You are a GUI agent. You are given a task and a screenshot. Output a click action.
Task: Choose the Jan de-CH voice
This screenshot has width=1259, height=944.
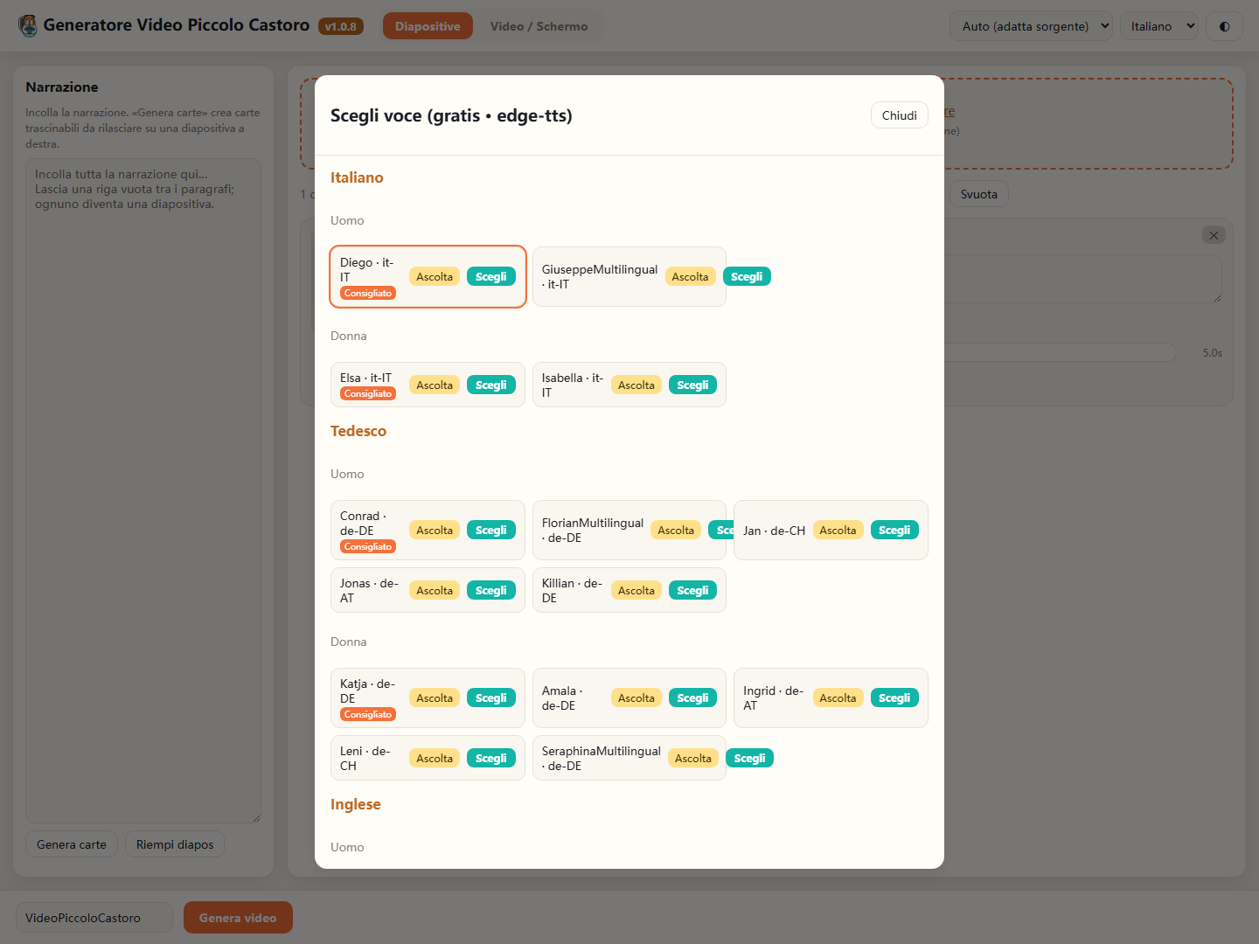click(x=894, y=531)
